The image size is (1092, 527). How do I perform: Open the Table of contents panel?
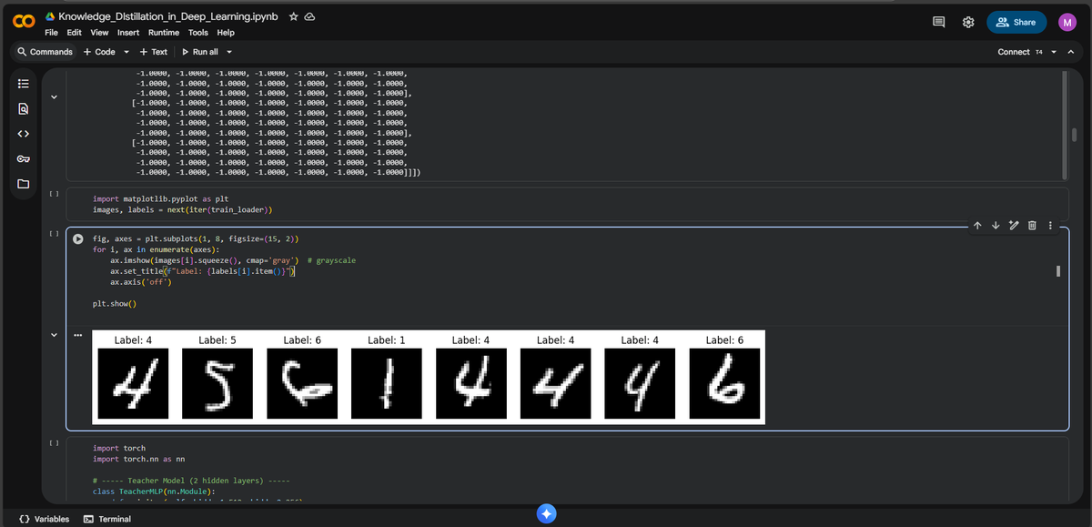23,85
